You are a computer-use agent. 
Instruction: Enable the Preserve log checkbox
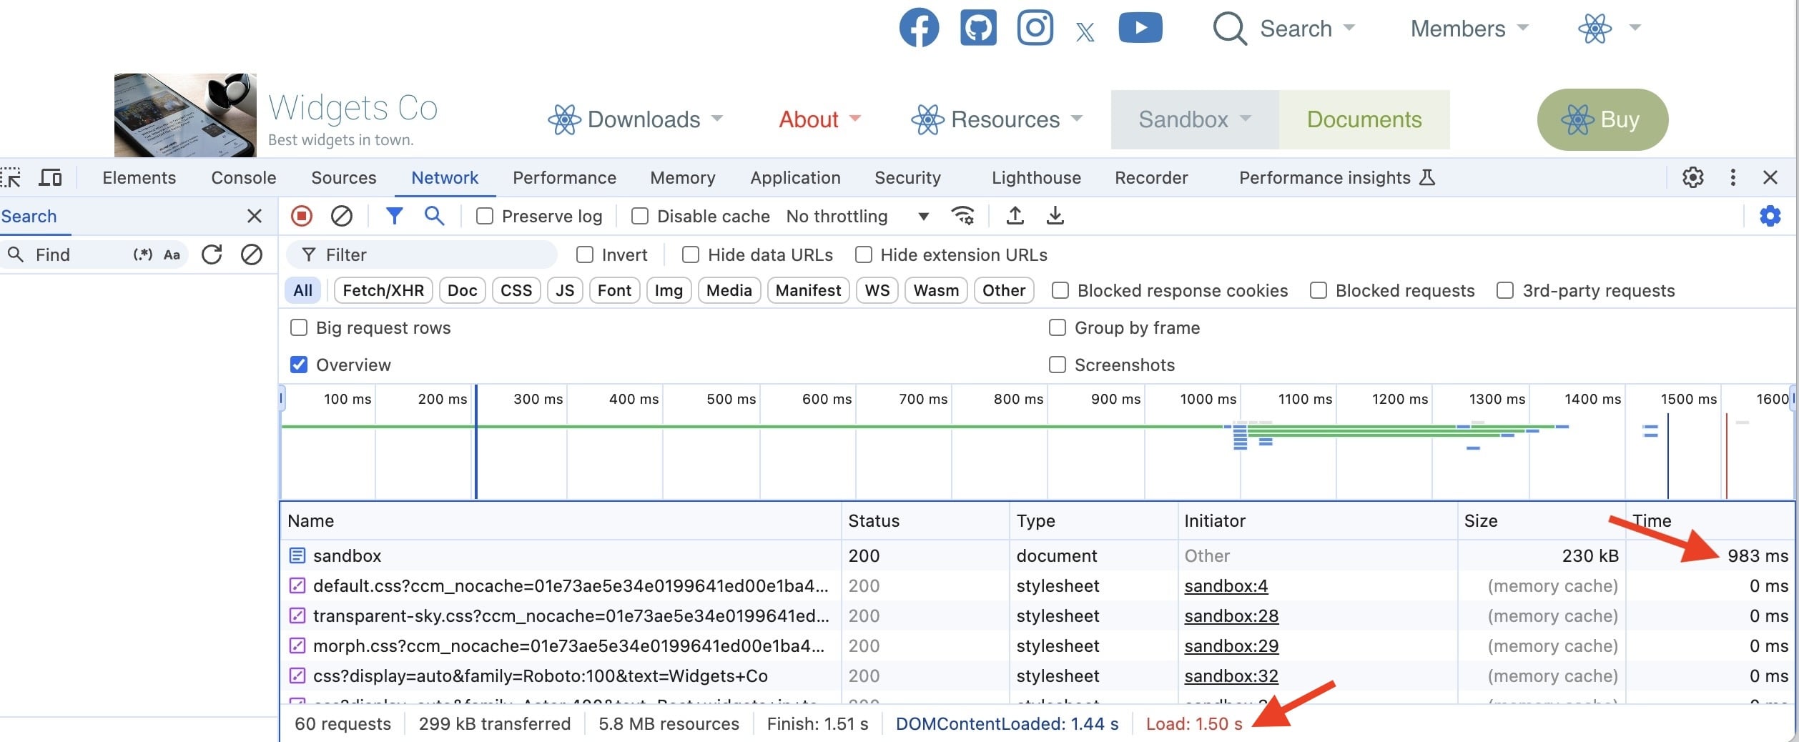coord(485,216)
